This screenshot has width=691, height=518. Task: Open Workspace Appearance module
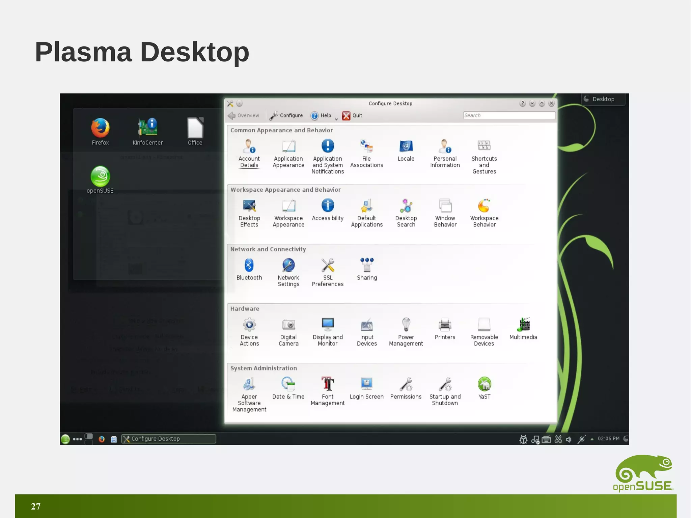pyautogui.click(x=288, y=213)
